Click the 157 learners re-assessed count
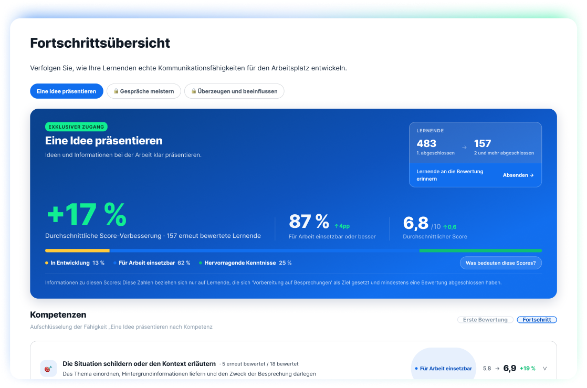 [483, 143]
